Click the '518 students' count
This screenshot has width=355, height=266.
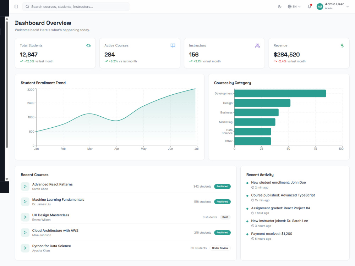pos(203,202)
